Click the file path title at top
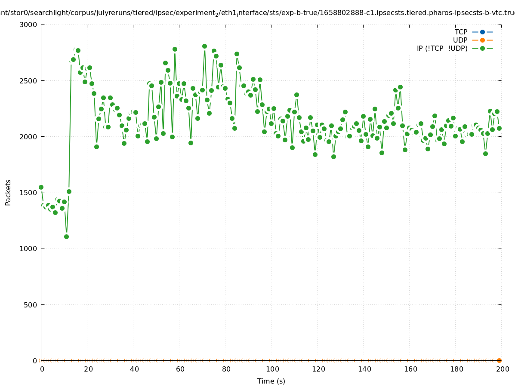This screenshot has height=387, width=515. click(257, 13)
